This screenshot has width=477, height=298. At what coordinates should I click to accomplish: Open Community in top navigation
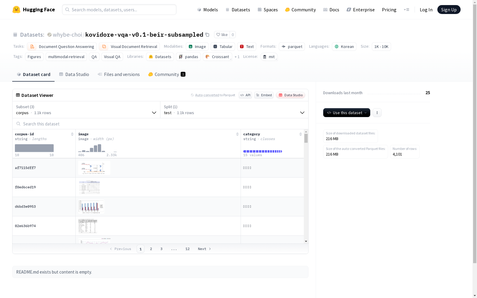click(301, 10)
